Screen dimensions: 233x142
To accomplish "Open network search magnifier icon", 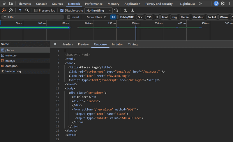I will [27, 10].
